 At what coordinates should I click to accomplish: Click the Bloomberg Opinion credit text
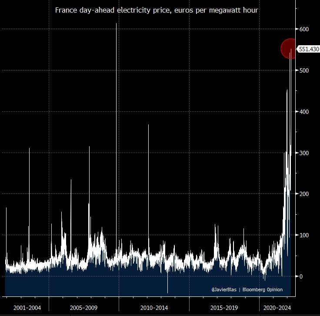click(263, 289)
